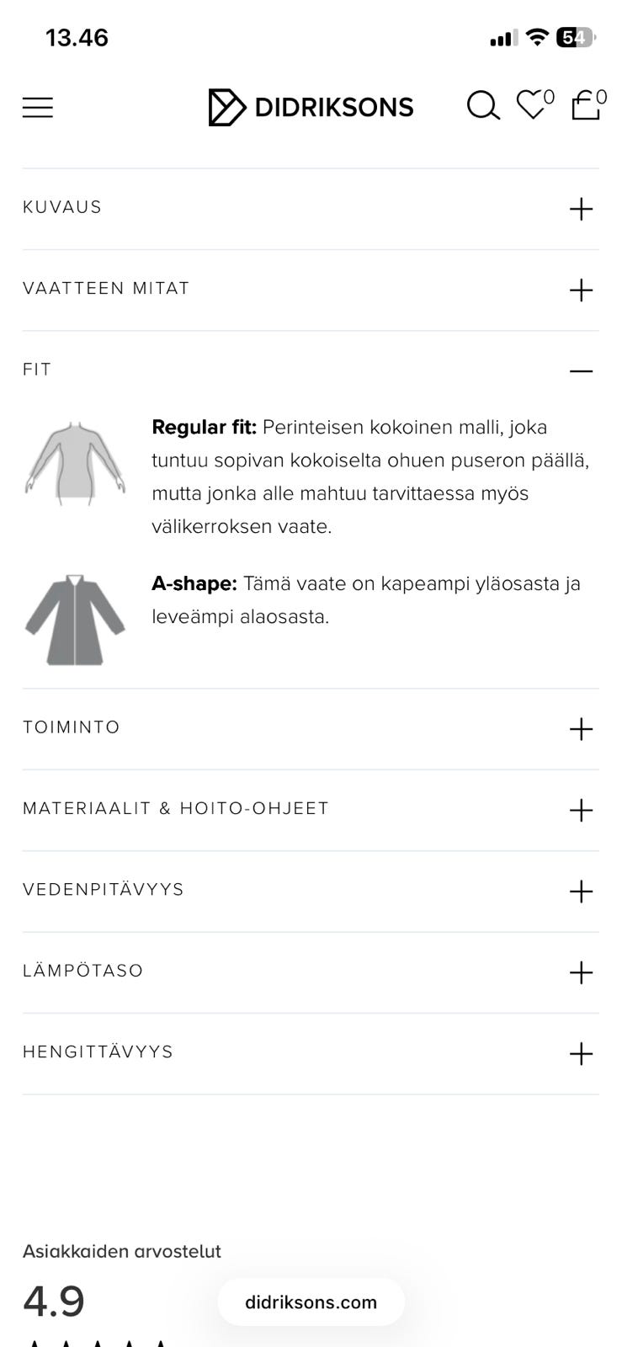The width and height of the screenshot is (622, 1347).
Task: Open Asiakkaiden arvostelut reviews heading
Action: tap(122, 1251)
